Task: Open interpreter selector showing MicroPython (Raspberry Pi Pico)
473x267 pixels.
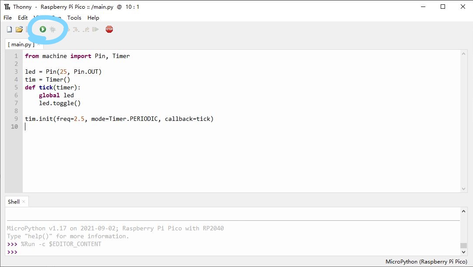Action: click(426, 262)
